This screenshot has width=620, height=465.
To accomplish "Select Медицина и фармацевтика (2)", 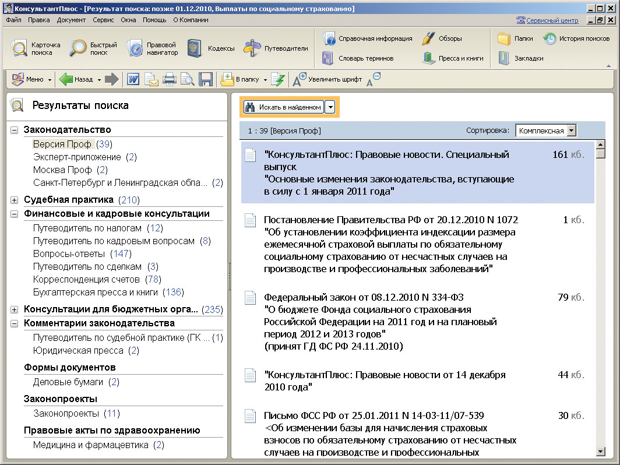I will click(x=98, y=445).
